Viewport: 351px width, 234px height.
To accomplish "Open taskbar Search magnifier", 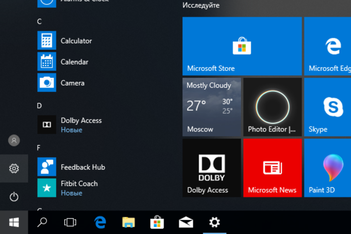I will pos(42,222).
